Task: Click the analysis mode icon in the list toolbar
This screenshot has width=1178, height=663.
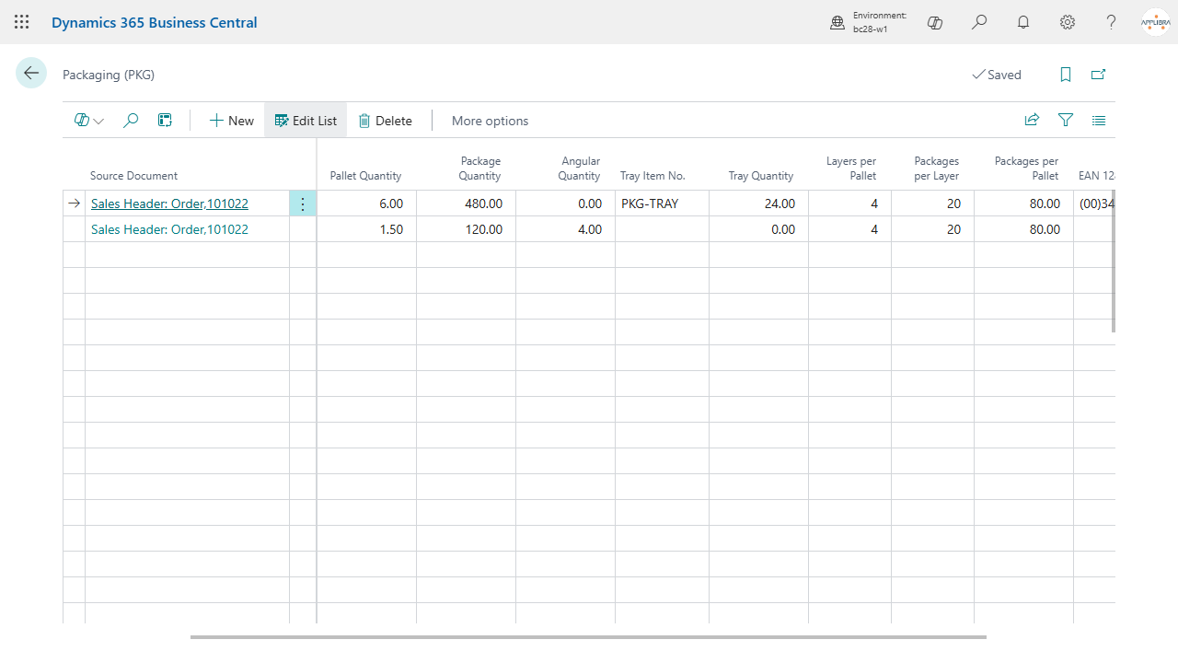Action: [x=165, y=121]
